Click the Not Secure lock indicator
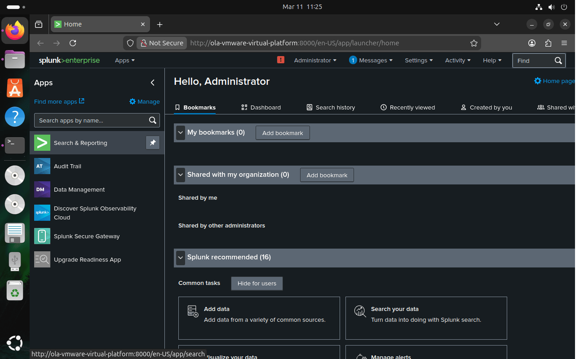 coord(162,43)
